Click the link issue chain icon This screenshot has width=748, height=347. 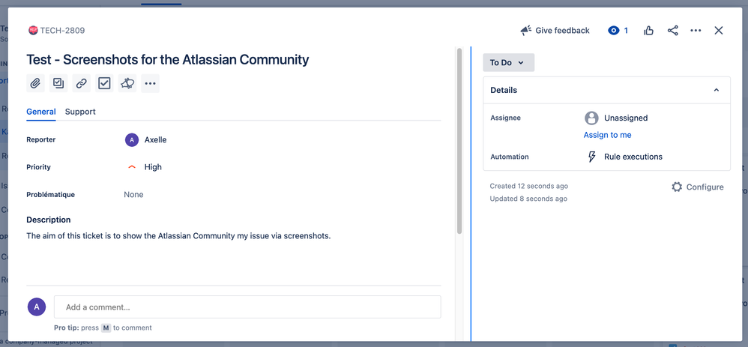tap(82, 83)
